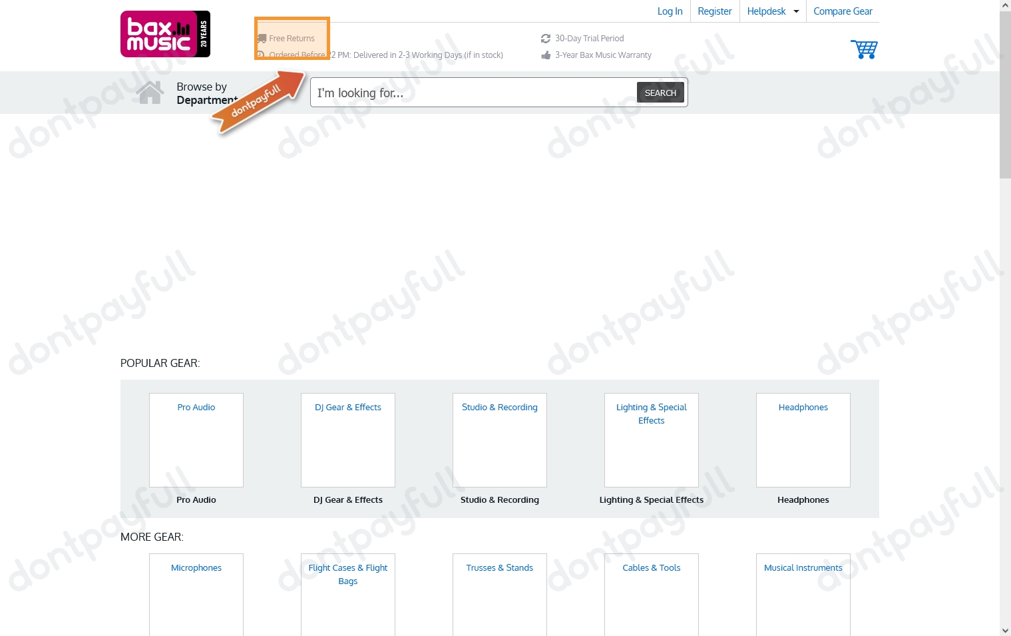This screenshot has height=636, width=1011.
Task: Select the Pro Audio category tile
Action: click(196, 440)
